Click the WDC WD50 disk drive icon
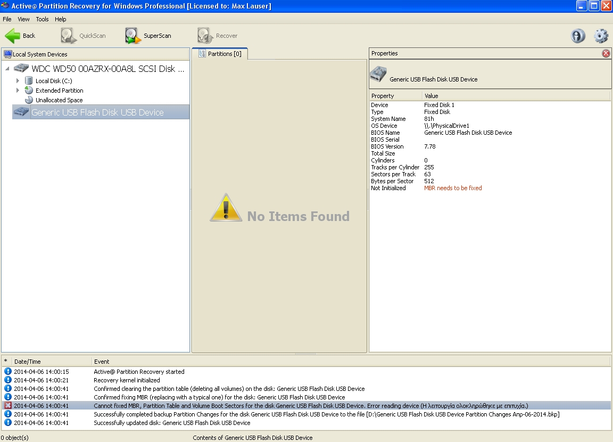 tap(21, 69)
